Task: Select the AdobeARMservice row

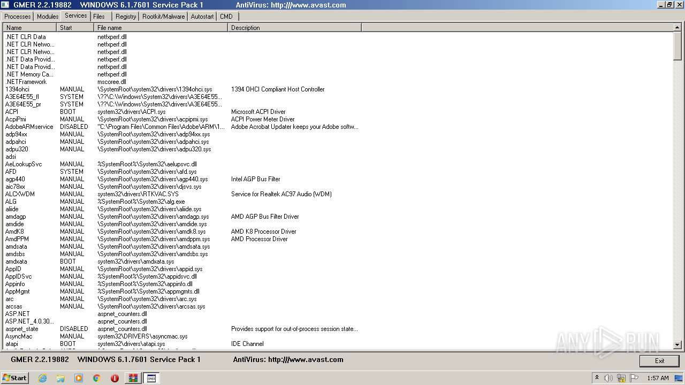Action: coord(338,127)
